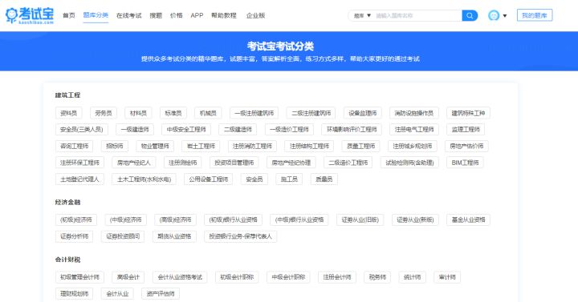Click the 物业管理师 tag
Image resolution: width=578 pixels, height=302 pixels.
(155, 146)
